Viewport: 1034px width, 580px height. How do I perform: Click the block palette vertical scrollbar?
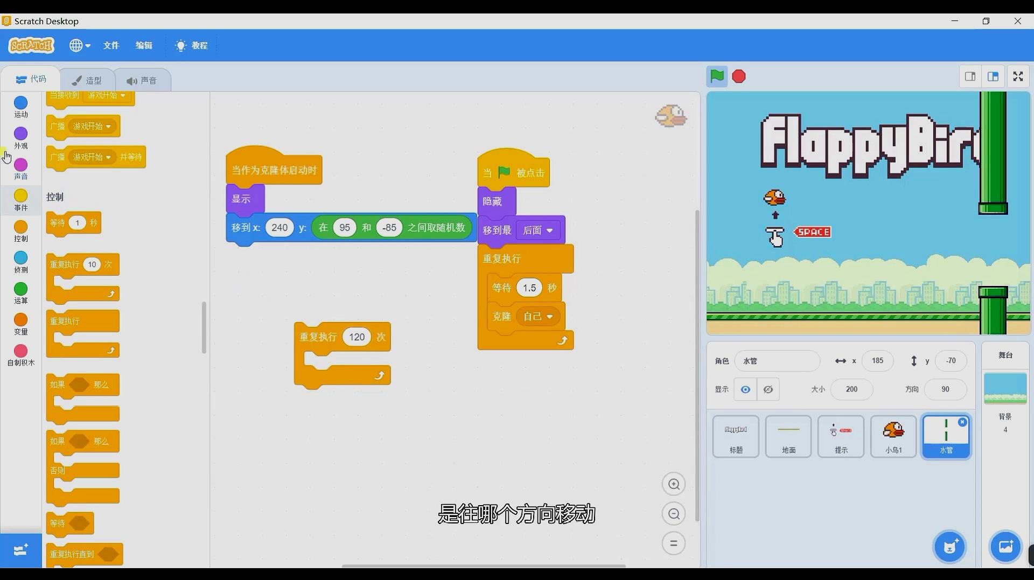tap(204, 327)
